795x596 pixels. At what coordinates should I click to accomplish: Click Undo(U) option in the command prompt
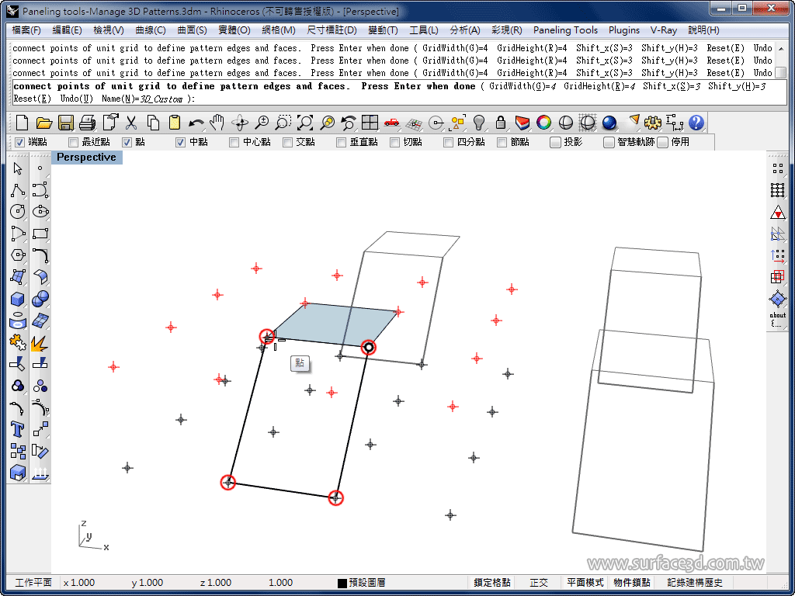pos(76,99)
